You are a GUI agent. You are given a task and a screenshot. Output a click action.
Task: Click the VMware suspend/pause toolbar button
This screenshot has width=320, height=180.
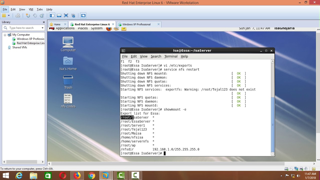click(4, 15)
